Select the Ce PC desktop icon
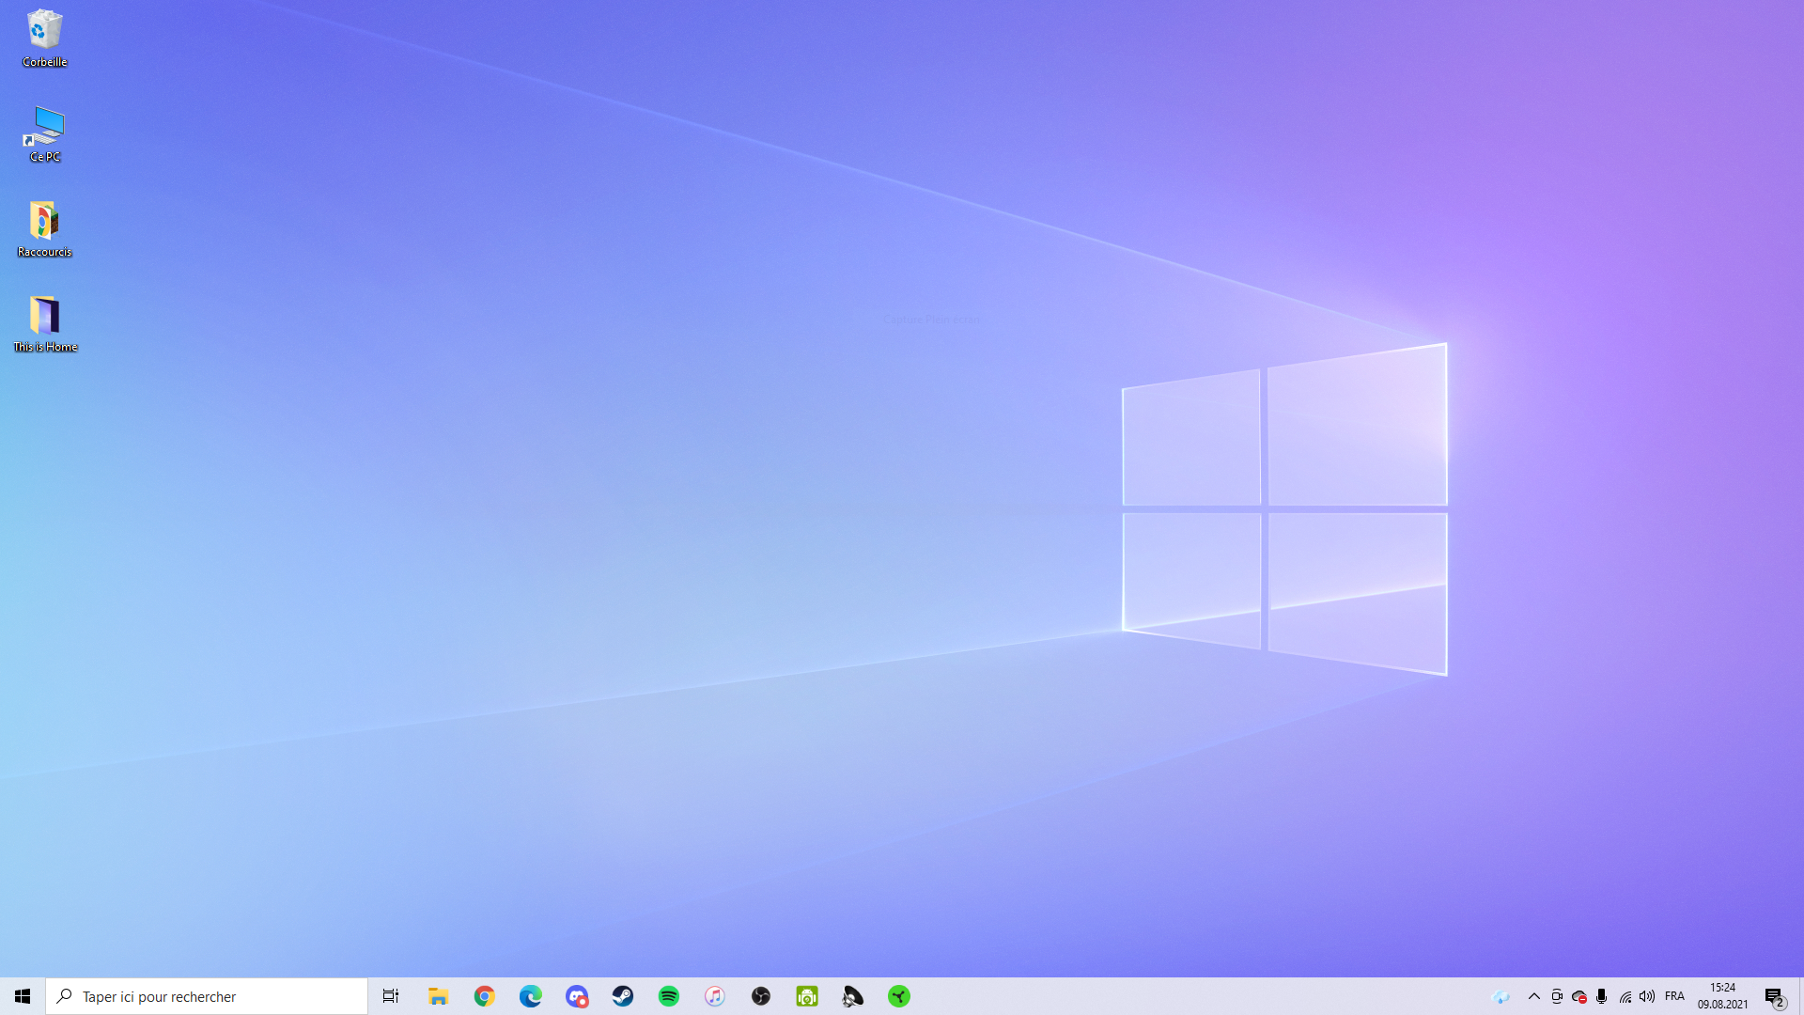 coord(44,135)
